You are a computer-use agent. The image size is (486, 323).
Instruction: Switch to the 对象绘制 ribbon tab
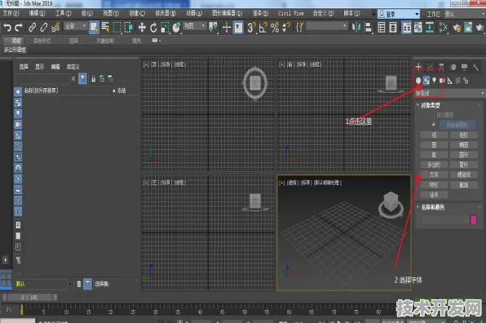(105, 41)
